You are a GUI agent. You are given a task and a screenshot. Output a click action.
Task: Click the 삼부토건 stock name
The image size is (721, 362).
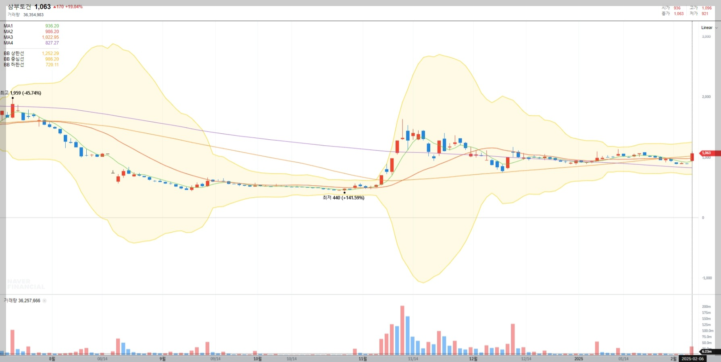(19, 7)
